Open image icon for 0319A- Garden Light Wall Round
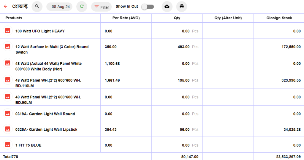 click(x=7, y=113)
